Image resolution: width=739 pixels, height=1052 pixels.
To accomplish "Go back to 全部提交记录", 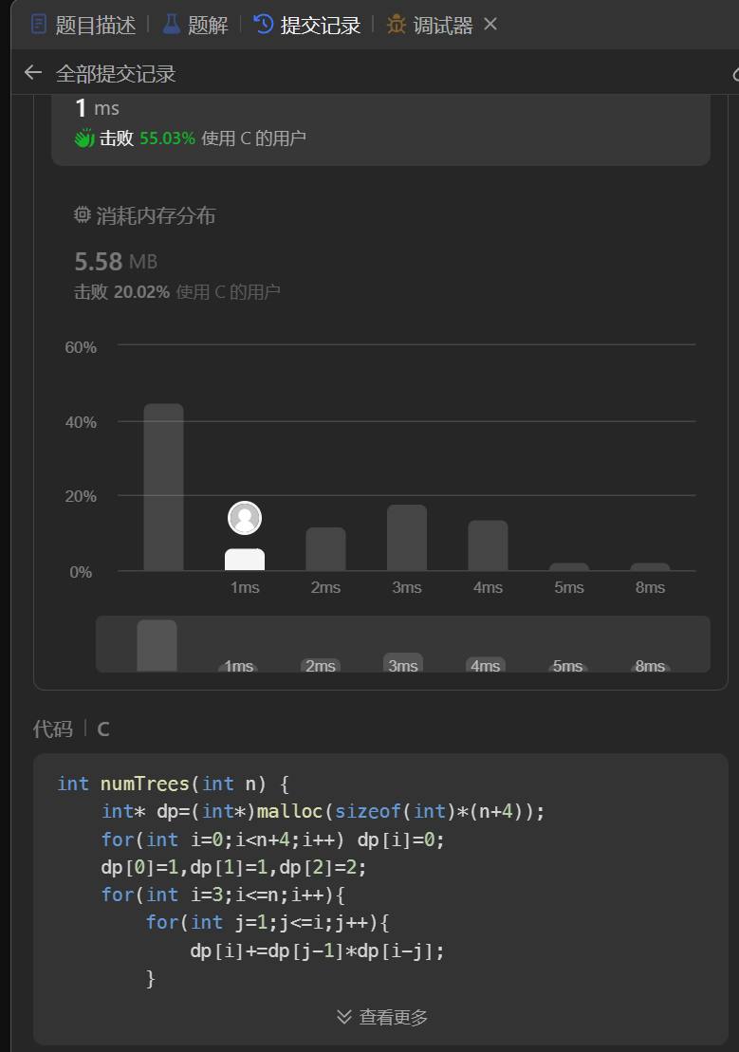I will point(116,74).
